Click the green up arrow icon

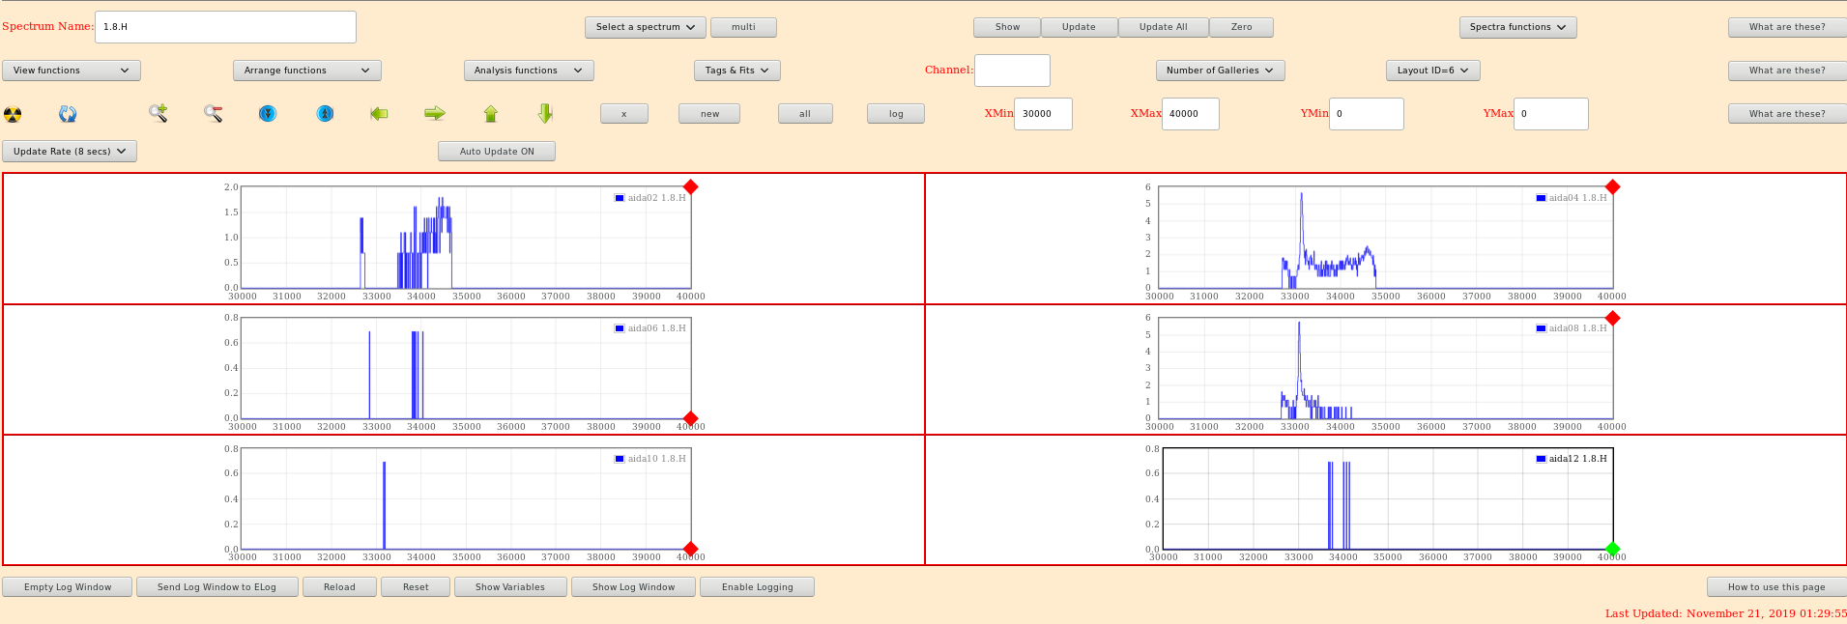[491, 113]
